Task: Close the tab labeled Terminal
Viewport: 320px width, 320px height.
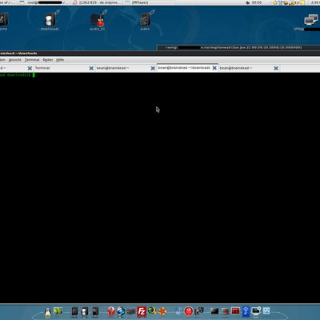Action: 91,68
